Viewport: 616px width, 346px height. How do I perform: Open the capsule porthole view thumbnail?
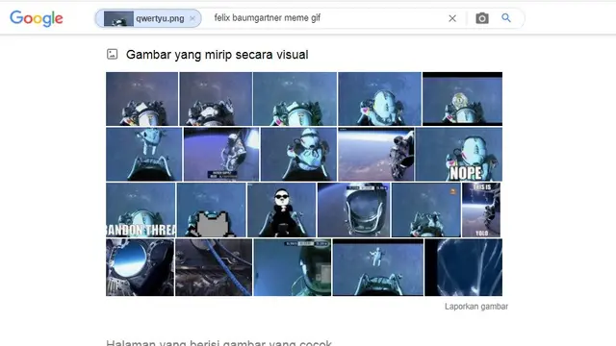pos(140,267)
